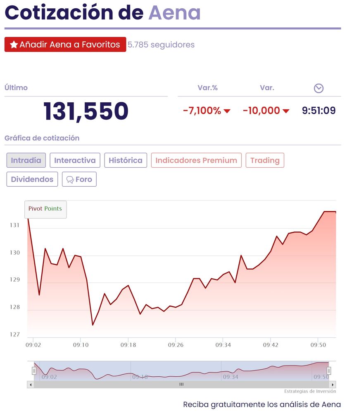Screen dimensions: 347x414
Task: Click the navigator's left scroll arrow
Action: pos(31,385)
